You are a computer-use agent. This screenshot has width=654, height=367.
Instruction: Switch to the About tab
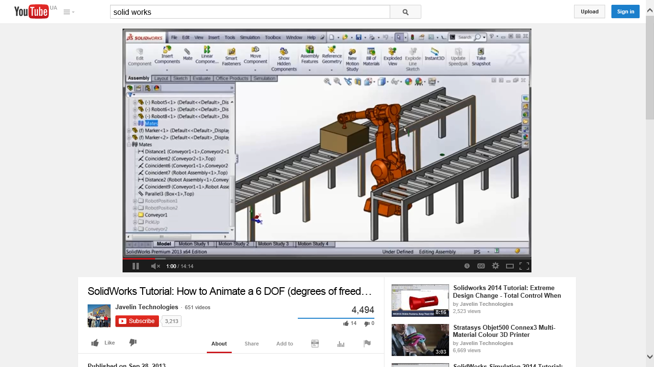pyautogui.click(x=219, y=344)
